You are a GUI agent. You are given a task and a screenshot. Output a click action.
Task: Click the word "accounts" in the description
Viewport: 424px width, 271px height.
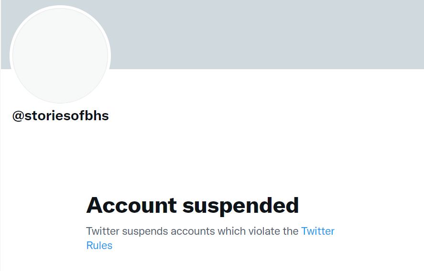coord(193,231)
